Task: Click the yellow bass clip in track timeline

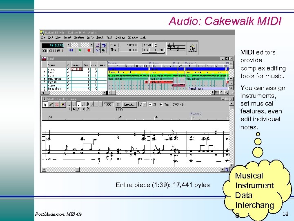Action: pos(128,72)
